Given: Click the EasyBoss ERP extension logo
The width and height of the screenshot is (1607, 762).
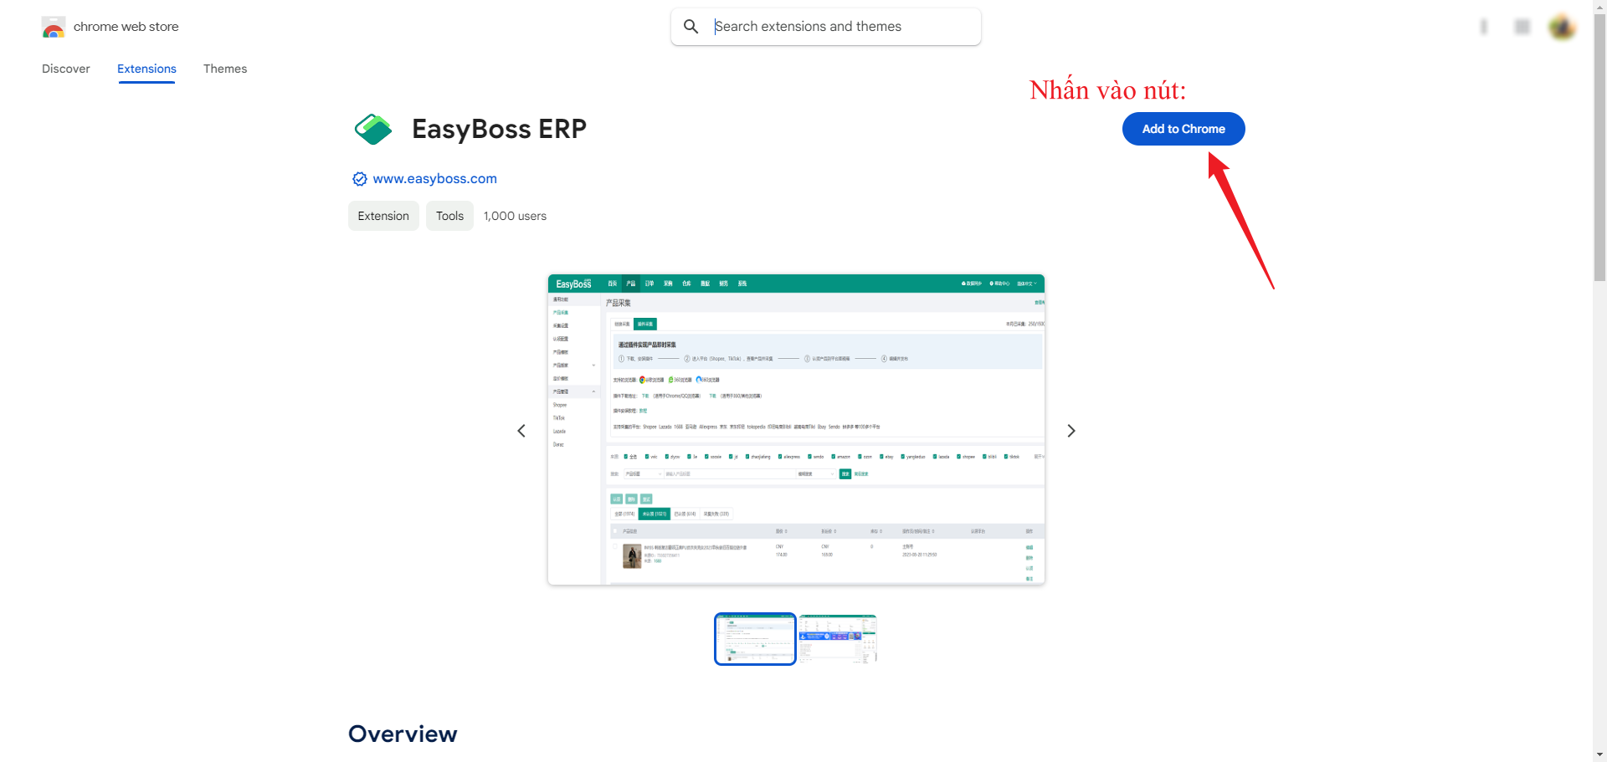Looking at the screenshot, I should point(373,129).
